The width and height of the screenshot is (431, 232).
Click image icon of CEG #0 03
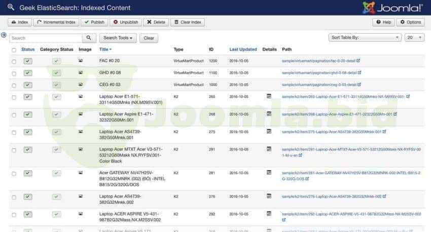81,84
